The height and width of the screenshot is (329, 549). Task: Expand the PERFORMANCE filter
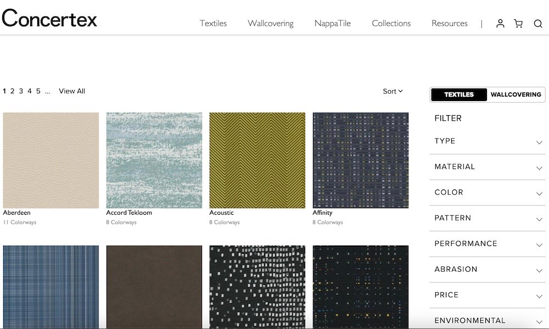pos(488,243)
